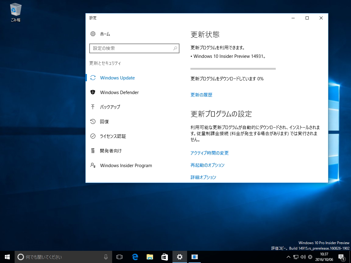This screenshot has width=351, height=263.
Task: Open 更新の履歴 (update history)
Action: click(201, 95)
